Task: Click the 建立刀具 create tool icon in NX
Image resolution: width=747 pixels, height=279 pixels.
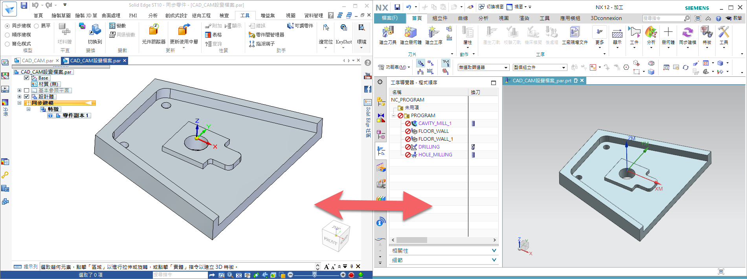Action: tap(388, 32)
